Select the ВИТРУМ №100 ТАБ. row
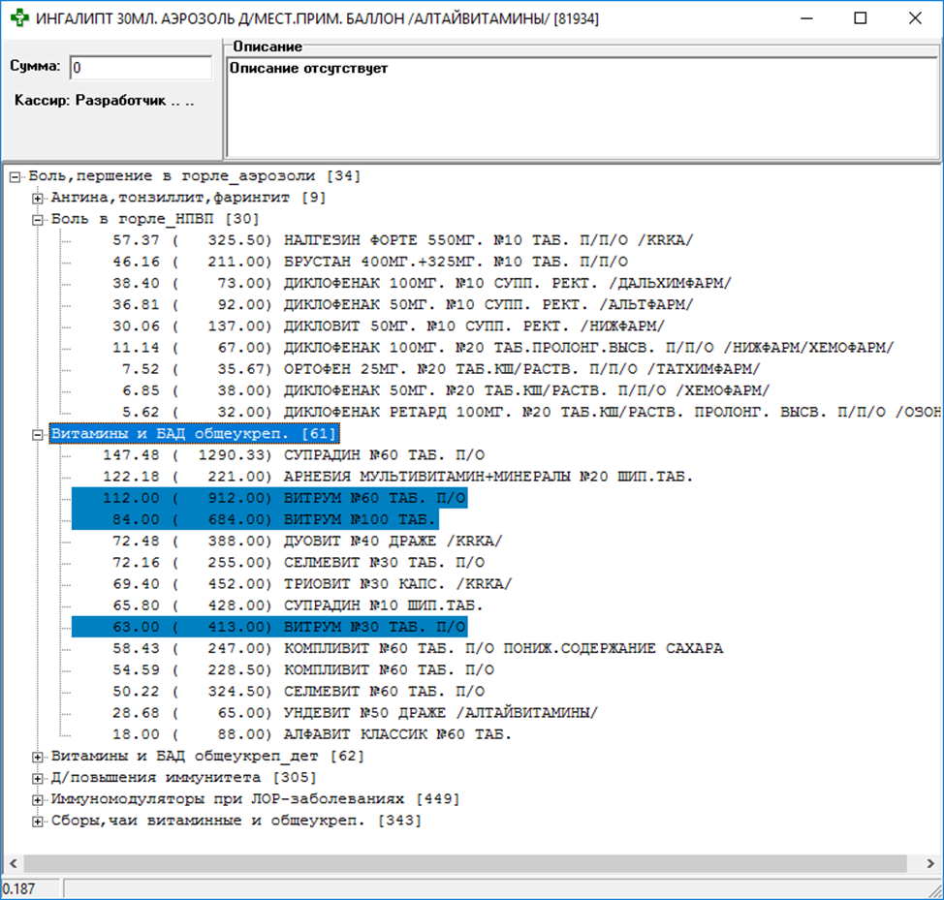944x900 pixels. click(x=255, y=520)
